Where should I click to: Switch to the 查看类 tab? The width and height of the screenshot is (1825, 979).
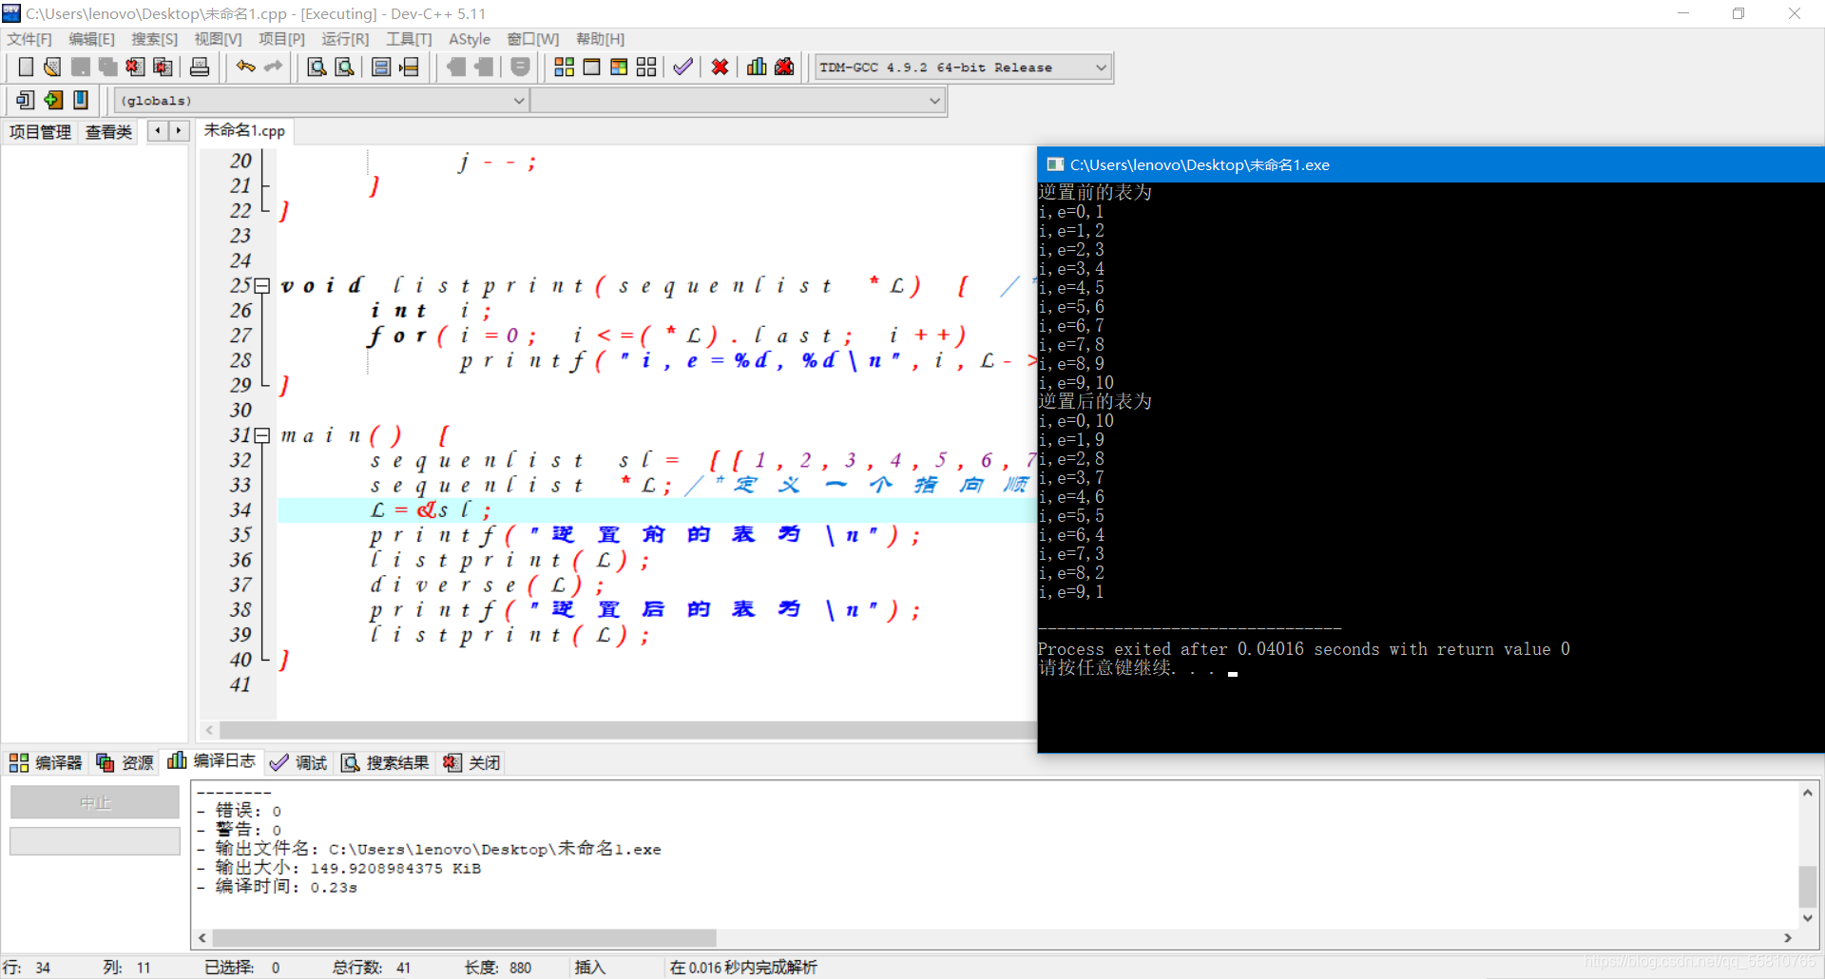108,132
